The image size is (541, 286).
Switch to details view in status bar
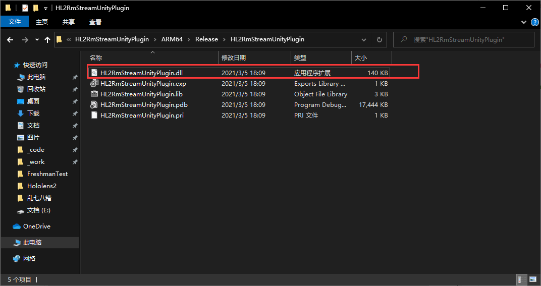pos(522,279)
